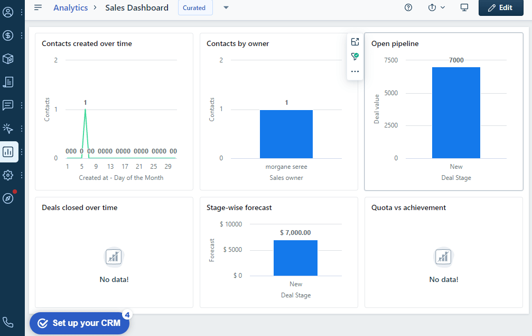Click the compass icon with red notification dot

coord(8,198)
